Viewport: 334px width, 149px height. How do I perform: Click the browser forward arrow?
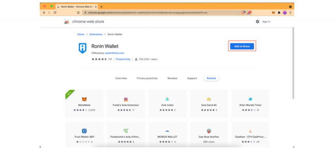point(49,13)
